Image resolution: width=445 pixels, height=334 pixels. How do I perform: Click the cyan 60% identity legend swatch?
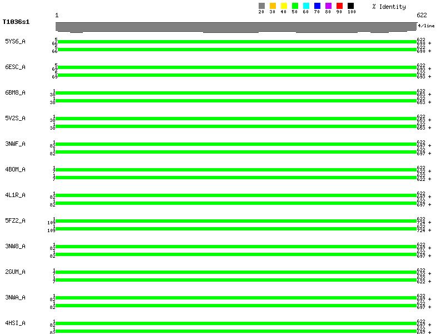point(306,6)
